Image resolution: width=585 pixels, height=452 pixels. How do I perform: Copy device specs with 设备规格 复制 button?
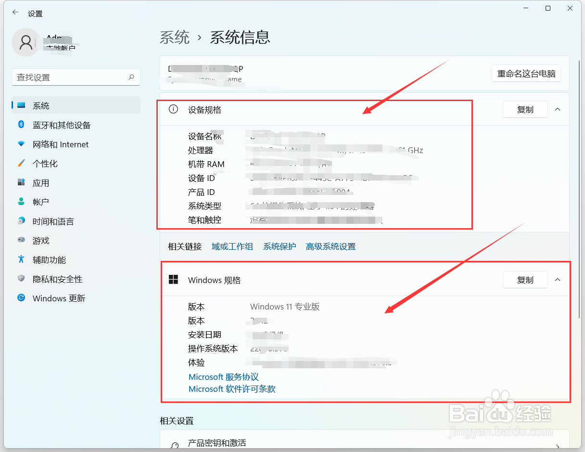[x=525, y=109]
